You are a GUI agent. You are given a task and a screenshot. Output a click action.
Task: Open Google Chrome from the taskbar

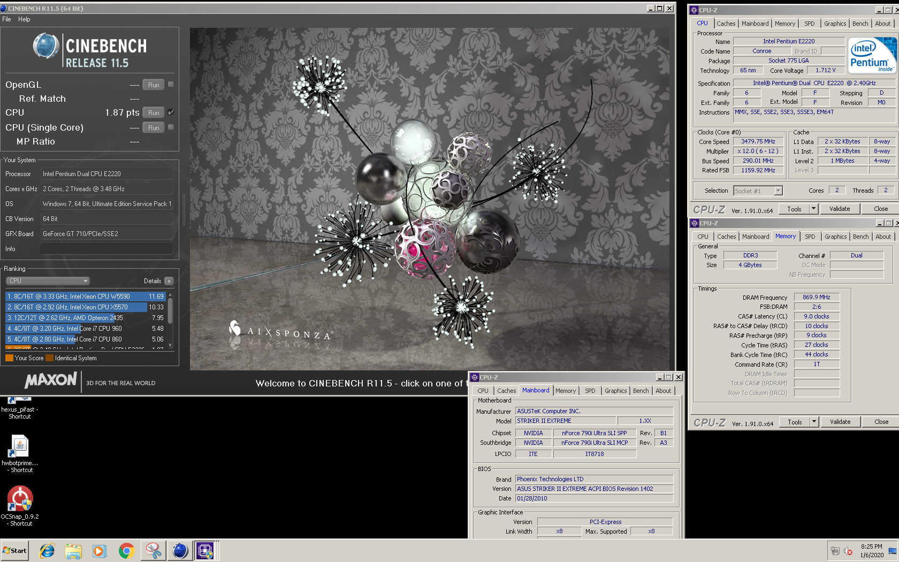point(126,550)
